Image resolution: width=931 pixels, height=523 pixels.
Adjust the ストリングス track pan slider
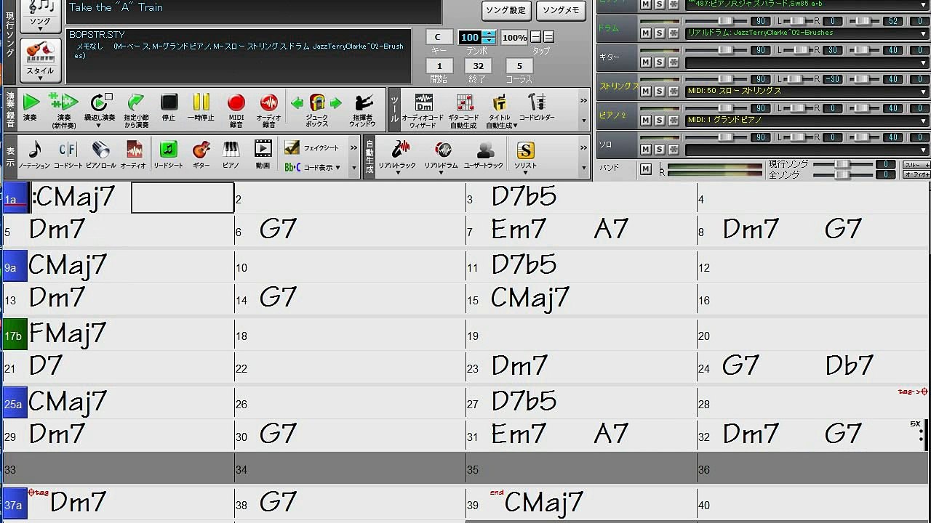click(x=796, y=79)
